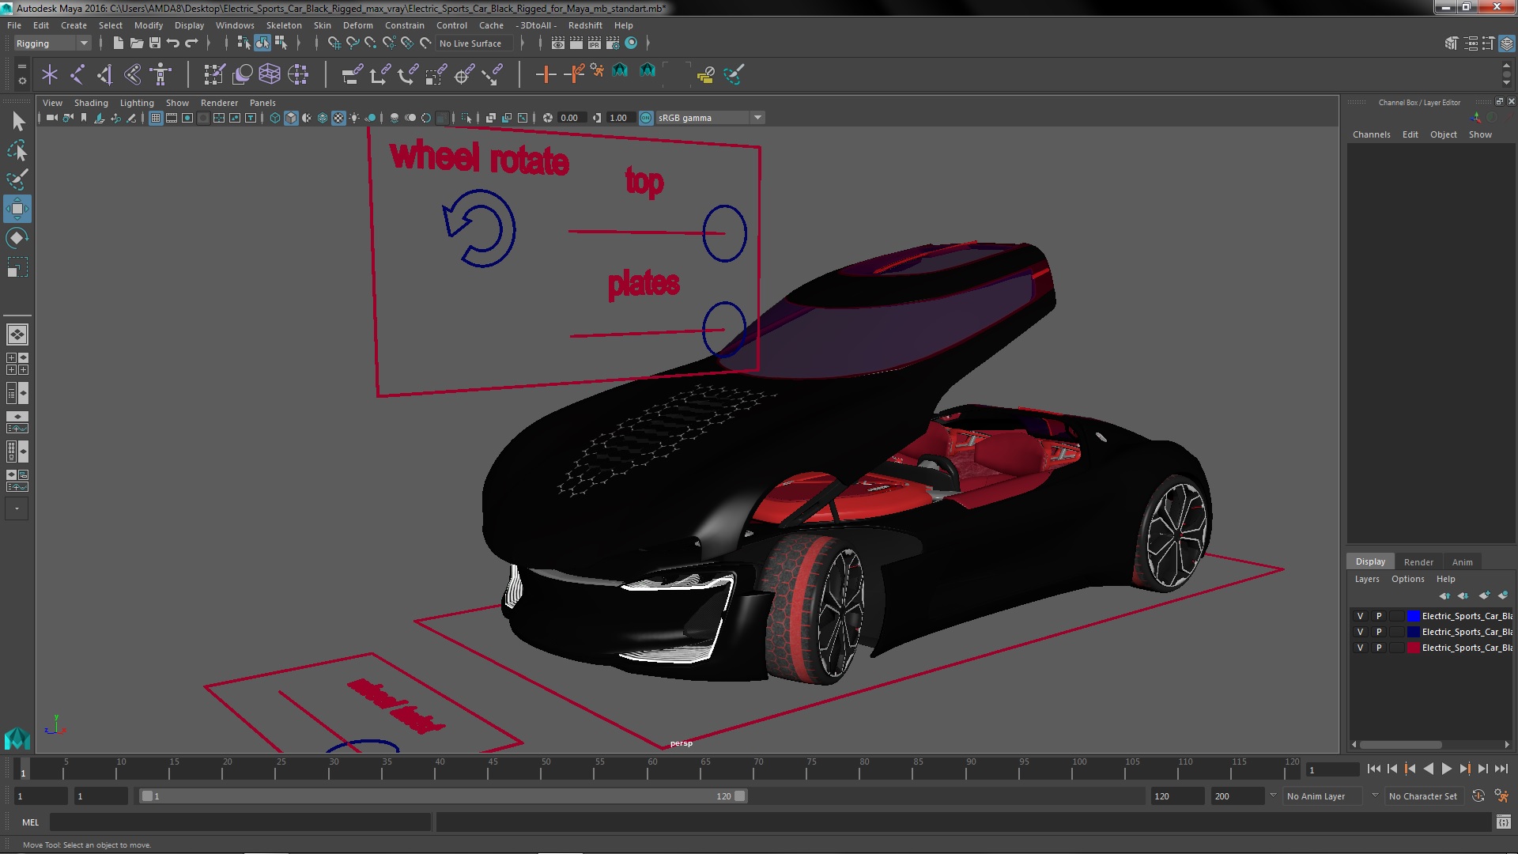Toggle visibility V of the blue layer
The height and width of the screenshot is (854, 1518).
tap(1360, 616)
